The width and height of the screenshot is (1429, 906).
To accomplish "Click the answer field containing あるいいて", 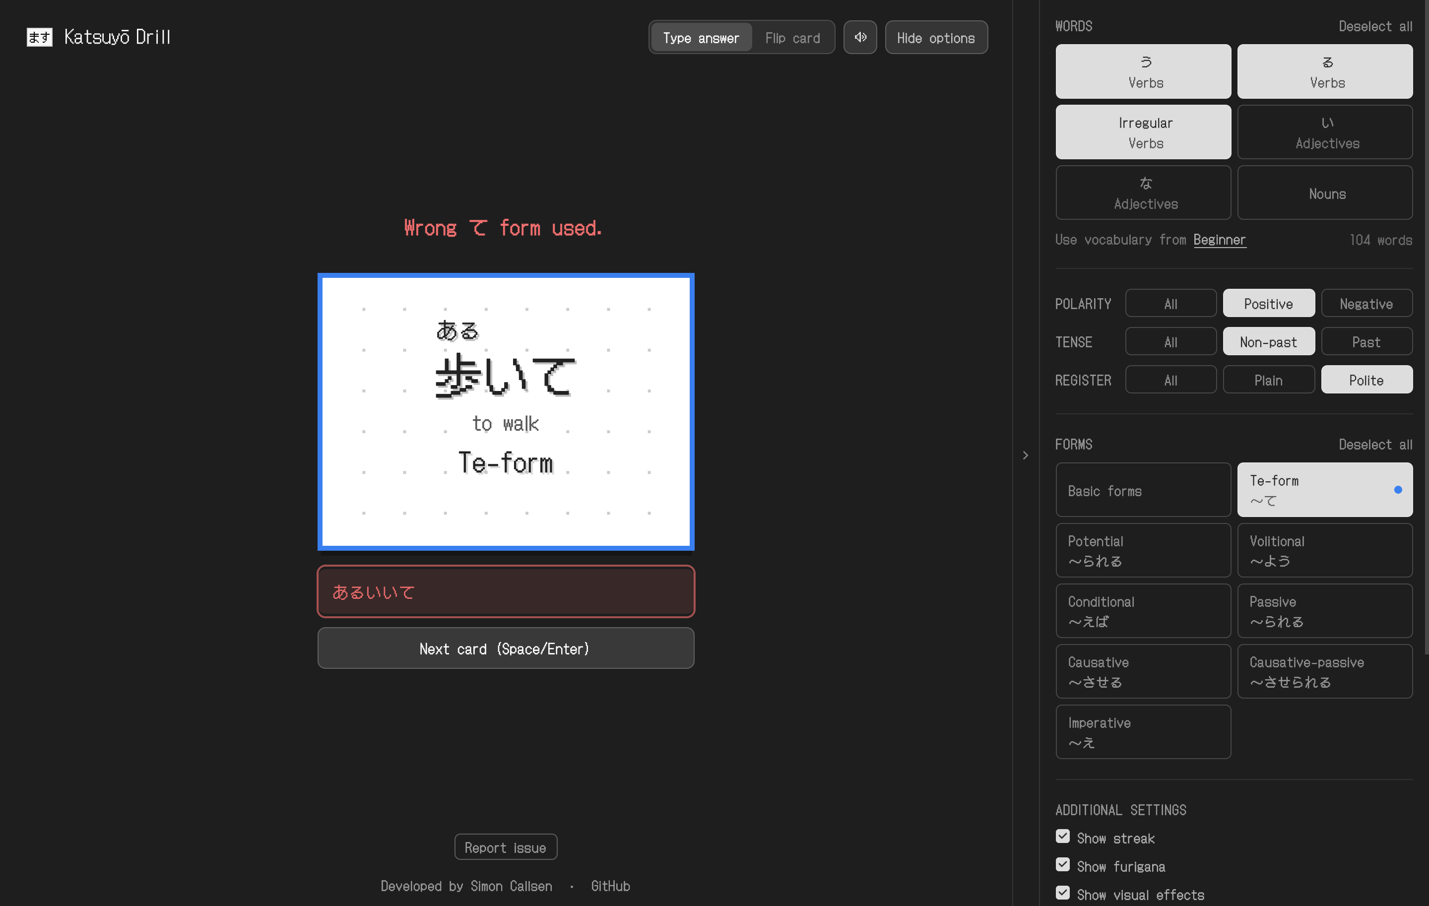I will [x=506, y=592].
